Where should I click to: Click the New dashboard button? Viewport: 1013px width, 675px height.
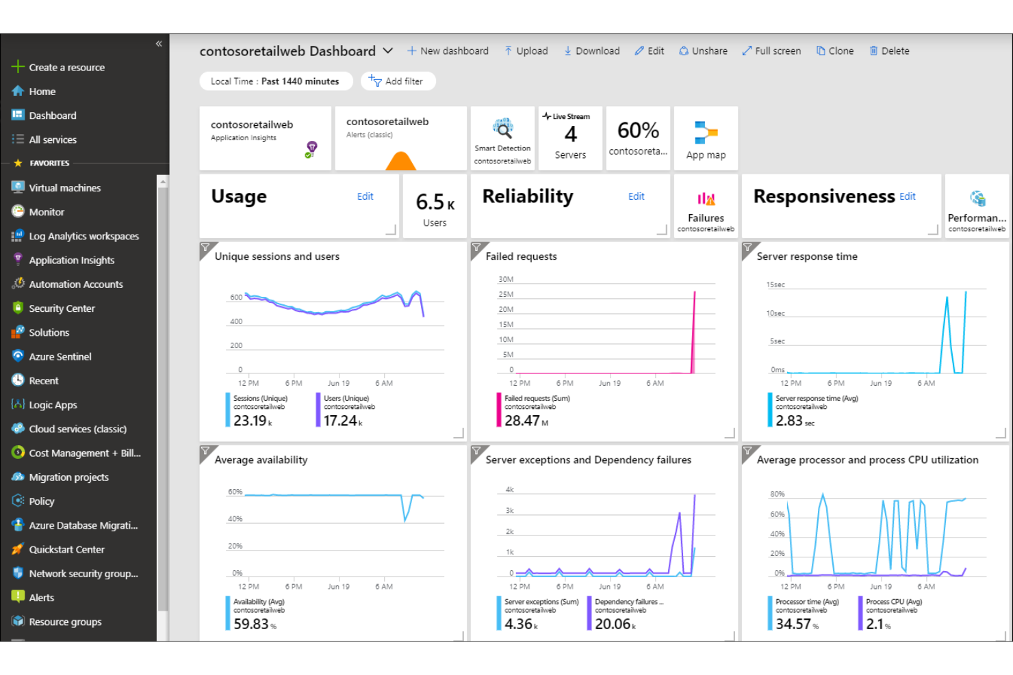(x=448, y=51)
